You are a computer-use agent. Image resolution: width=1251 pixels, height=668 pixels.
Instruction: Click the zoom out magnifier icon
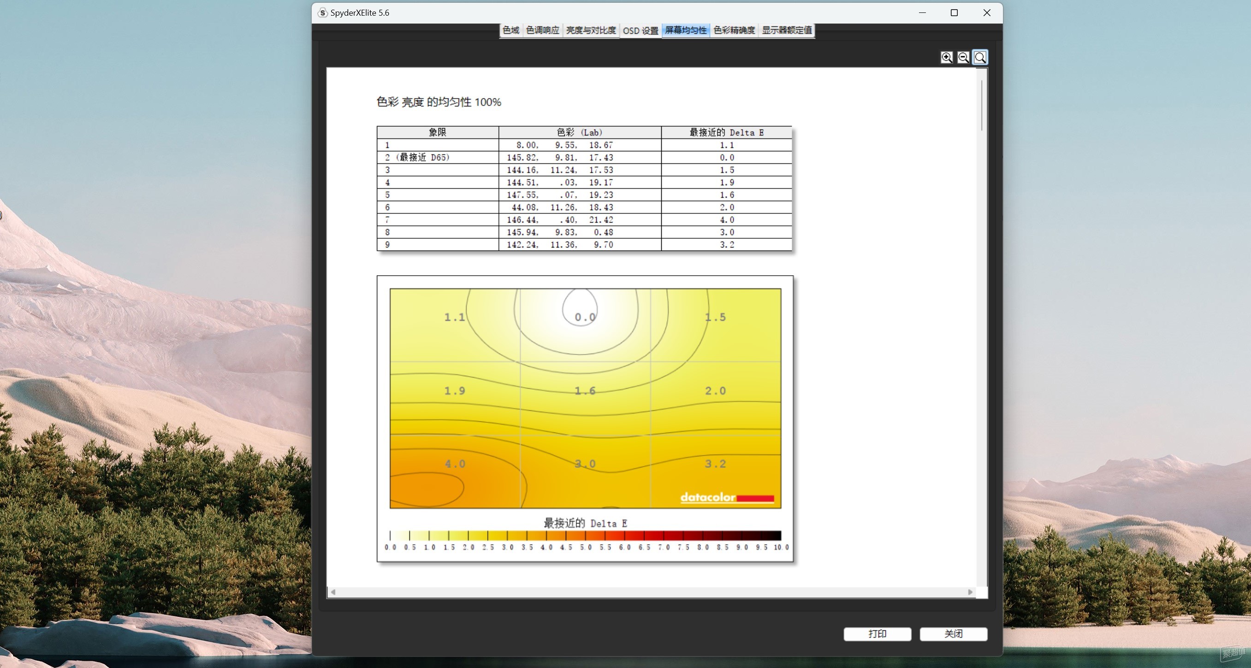963,57
